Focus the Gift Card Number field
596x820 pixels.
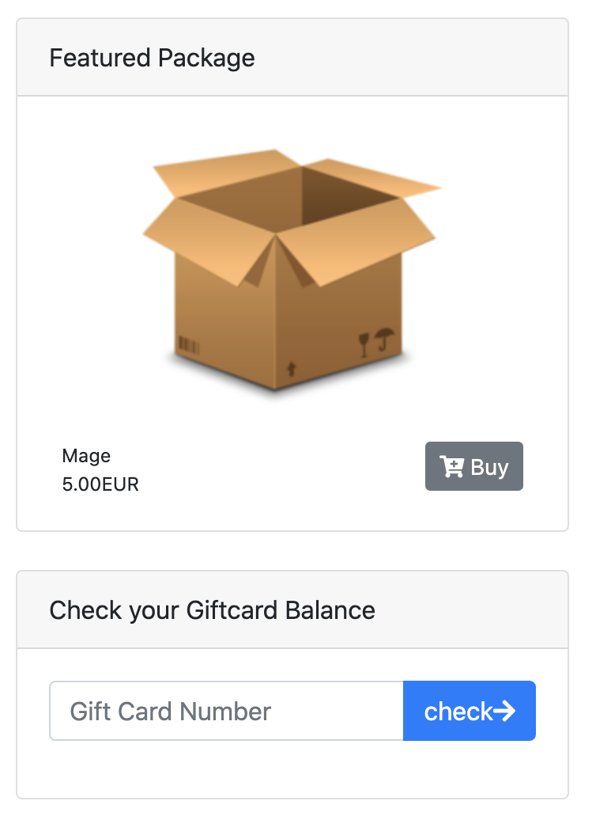pos(226,711)
